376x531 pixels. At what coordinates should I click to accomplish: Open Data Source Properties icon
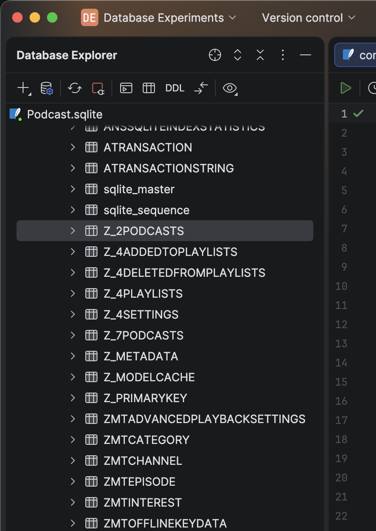point(47,88)
